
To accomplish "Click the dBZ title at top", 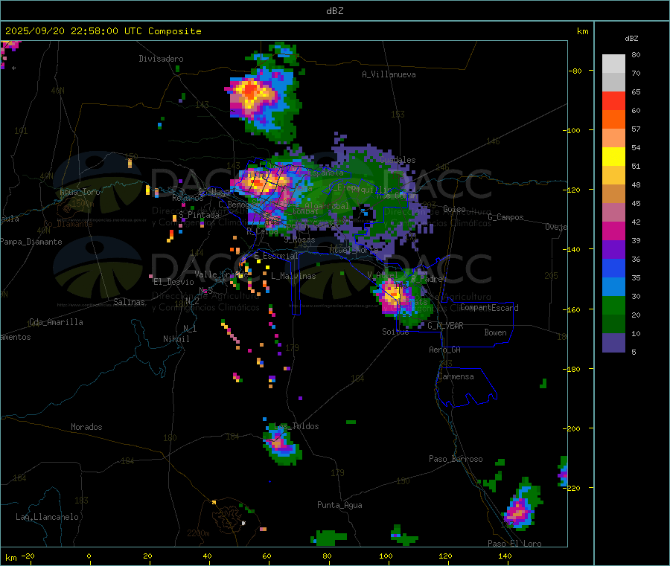I will click(x=334, y=11).
